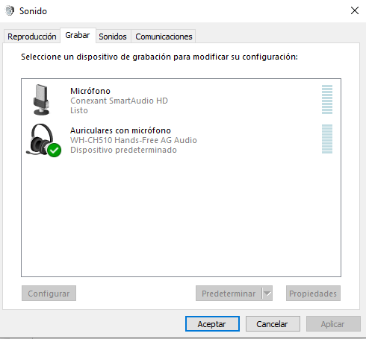Close the Sonido dialog window
Viewport: 366px width, 339px height.
click(x=355, y=10)
